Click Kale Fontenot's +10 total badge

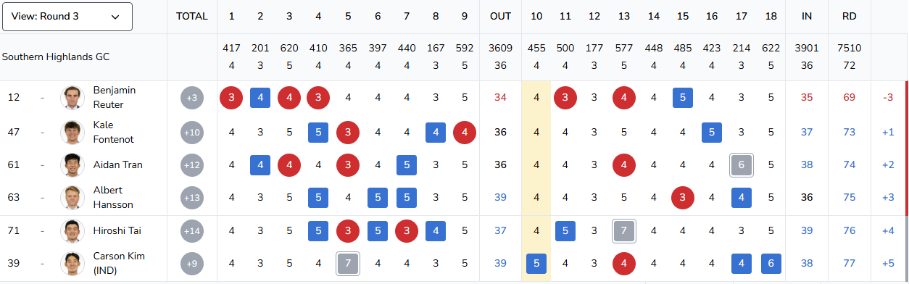[192, 133]
